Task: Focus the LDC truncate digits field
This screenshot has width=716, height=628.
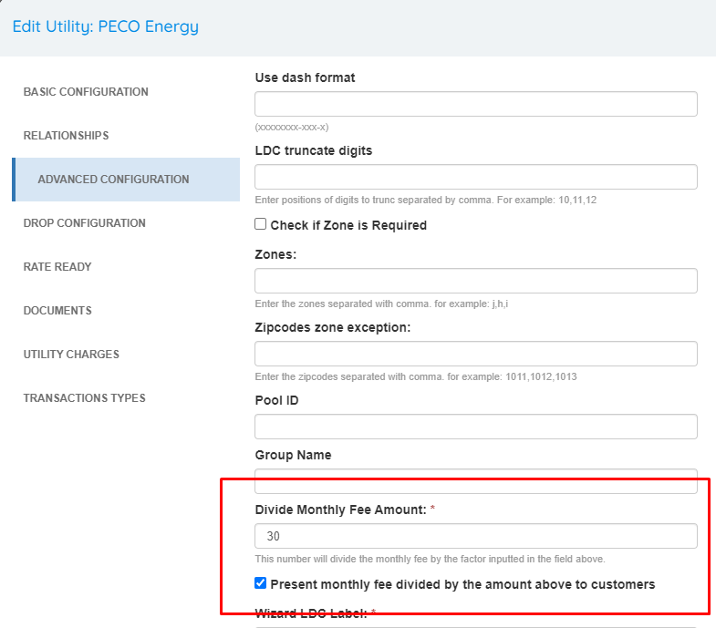Action: coord(476,177)
